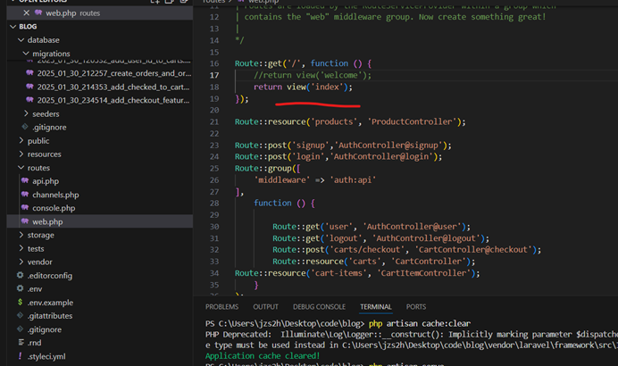Viewport: 618px width, 366px height.
Task: Click the php artisan cache:clear command
Action: point(420,324)
